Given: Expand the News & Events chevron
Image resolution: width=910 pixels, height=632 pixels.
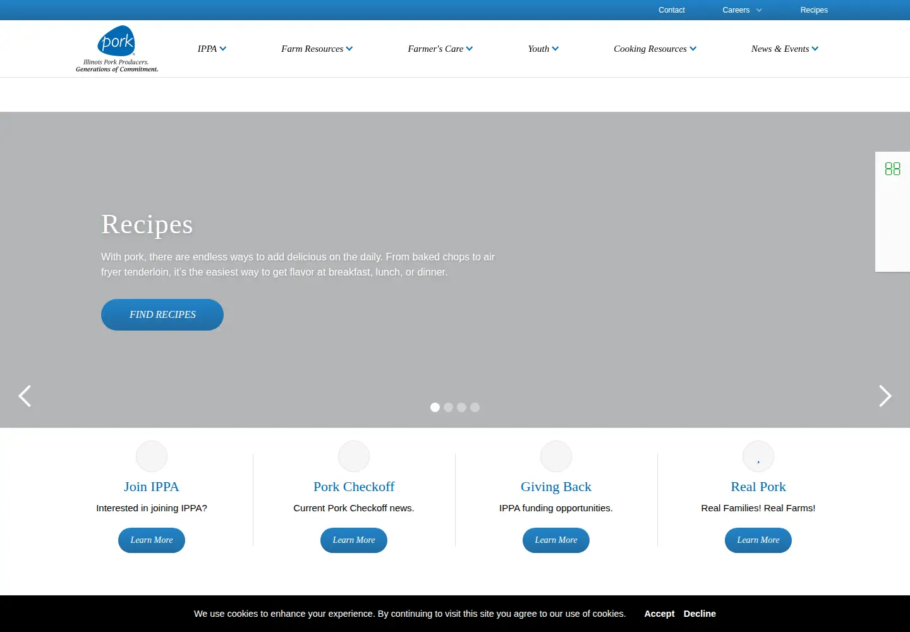Looking at the screenshot, I should coord(815,49).
